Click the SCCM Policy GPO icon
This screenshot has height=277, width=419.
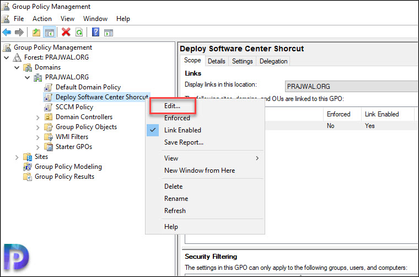(x=48, y=107)
